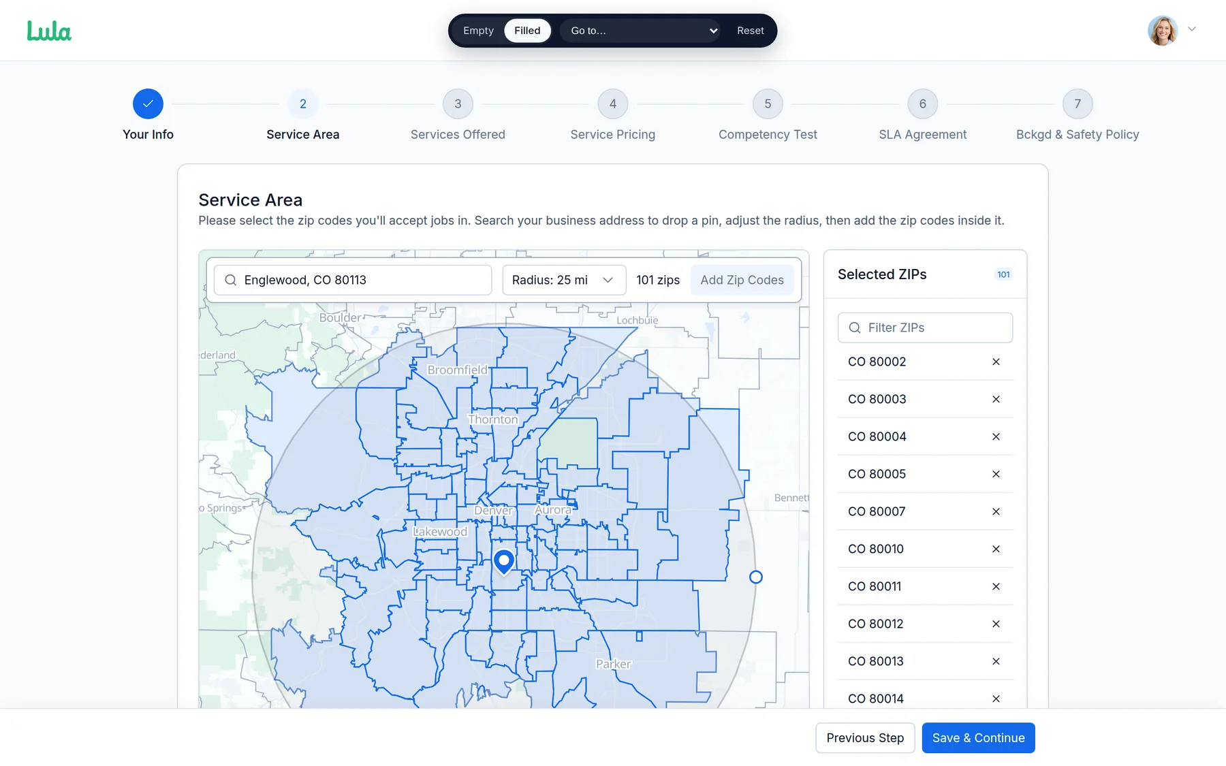Image resolution: width=1226 pixels, height=766 pixels.
Task: Remove ZIP CO 80010
Action: 996,549
